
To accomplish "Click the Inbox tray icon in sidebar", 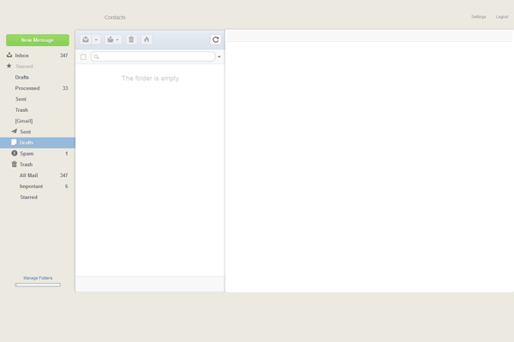I will tap(9, 55).
